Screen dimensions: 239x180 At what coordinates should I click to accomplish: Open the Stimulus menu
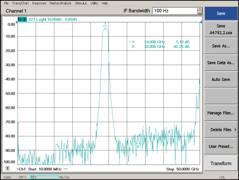tap(81, 3)
